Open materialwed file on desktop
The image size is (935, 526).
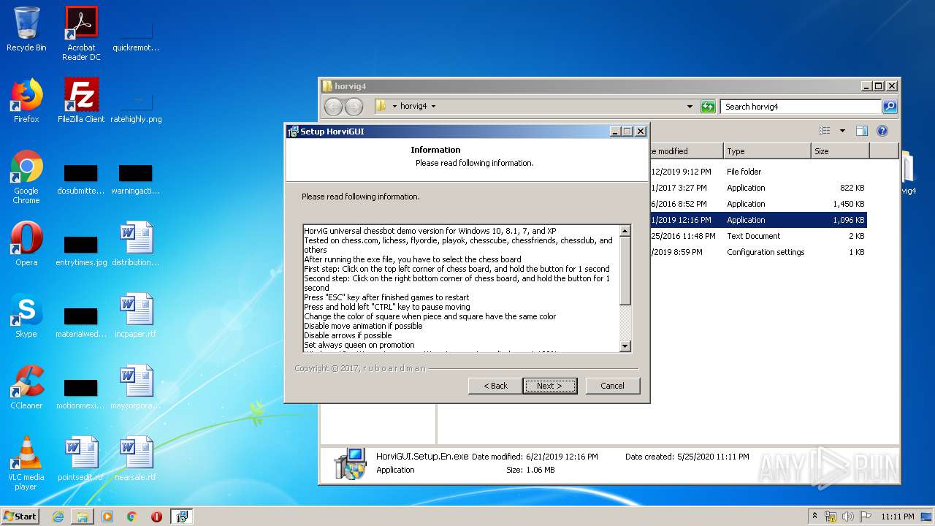81,323
